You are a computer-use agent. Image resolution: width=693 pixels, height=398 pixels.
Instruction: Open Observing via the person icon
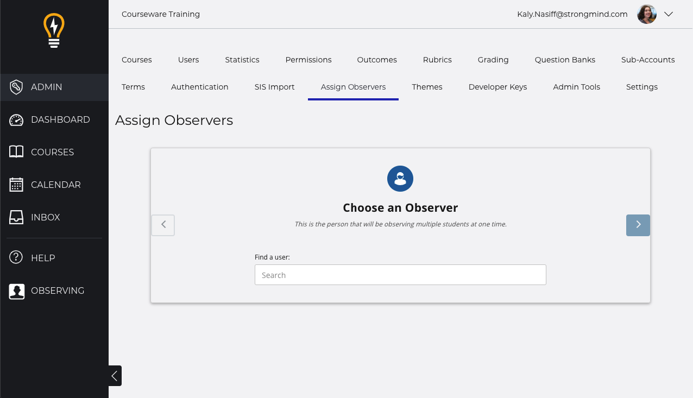(16, 291)
